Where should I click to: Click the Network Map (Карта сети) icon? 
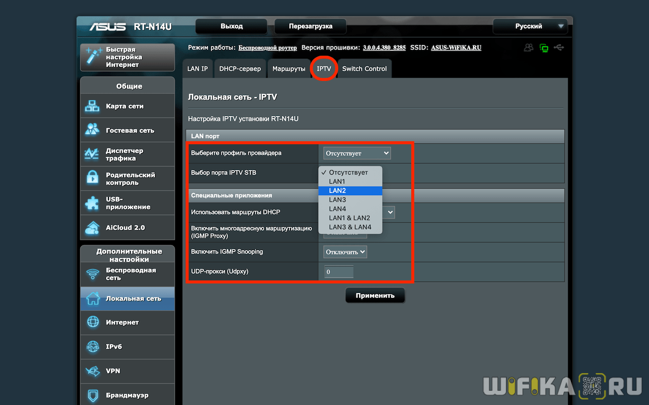92,106
